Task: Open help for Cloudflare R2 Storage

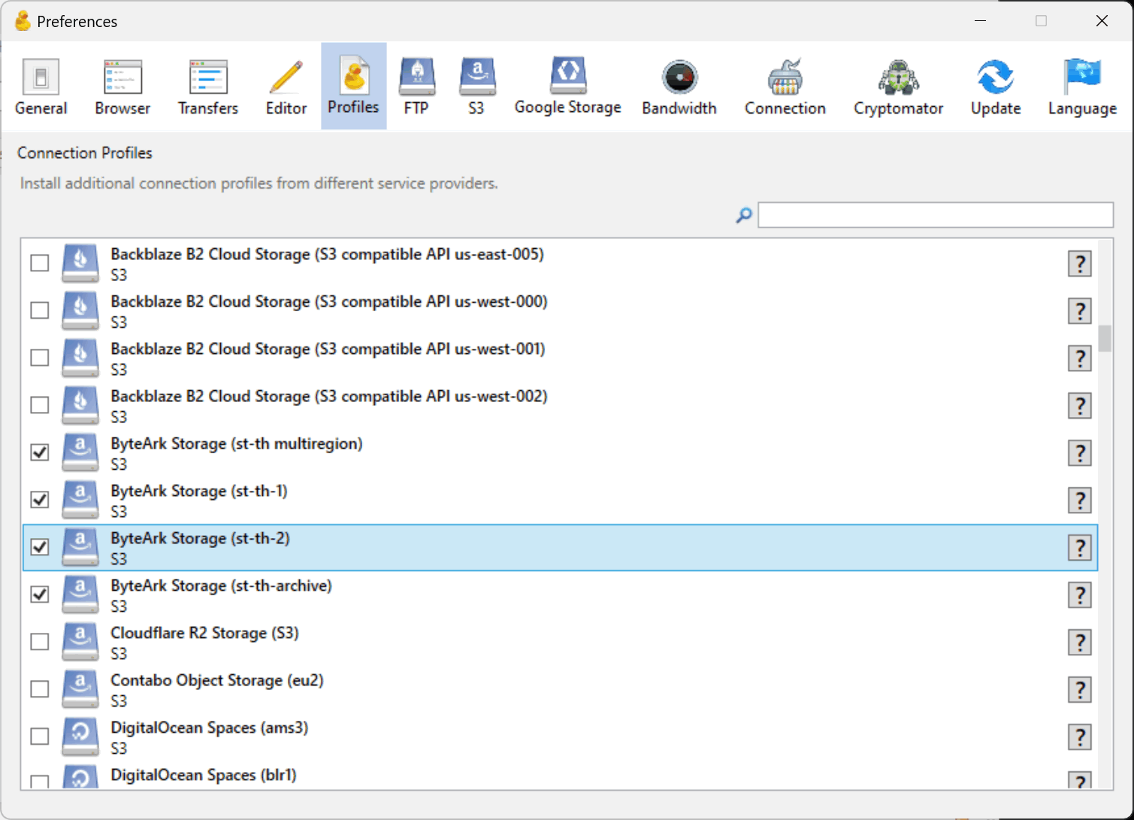Action: pos(1080,643)
